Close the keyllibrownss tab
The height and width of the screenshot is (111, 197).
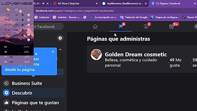click(146, 4)
